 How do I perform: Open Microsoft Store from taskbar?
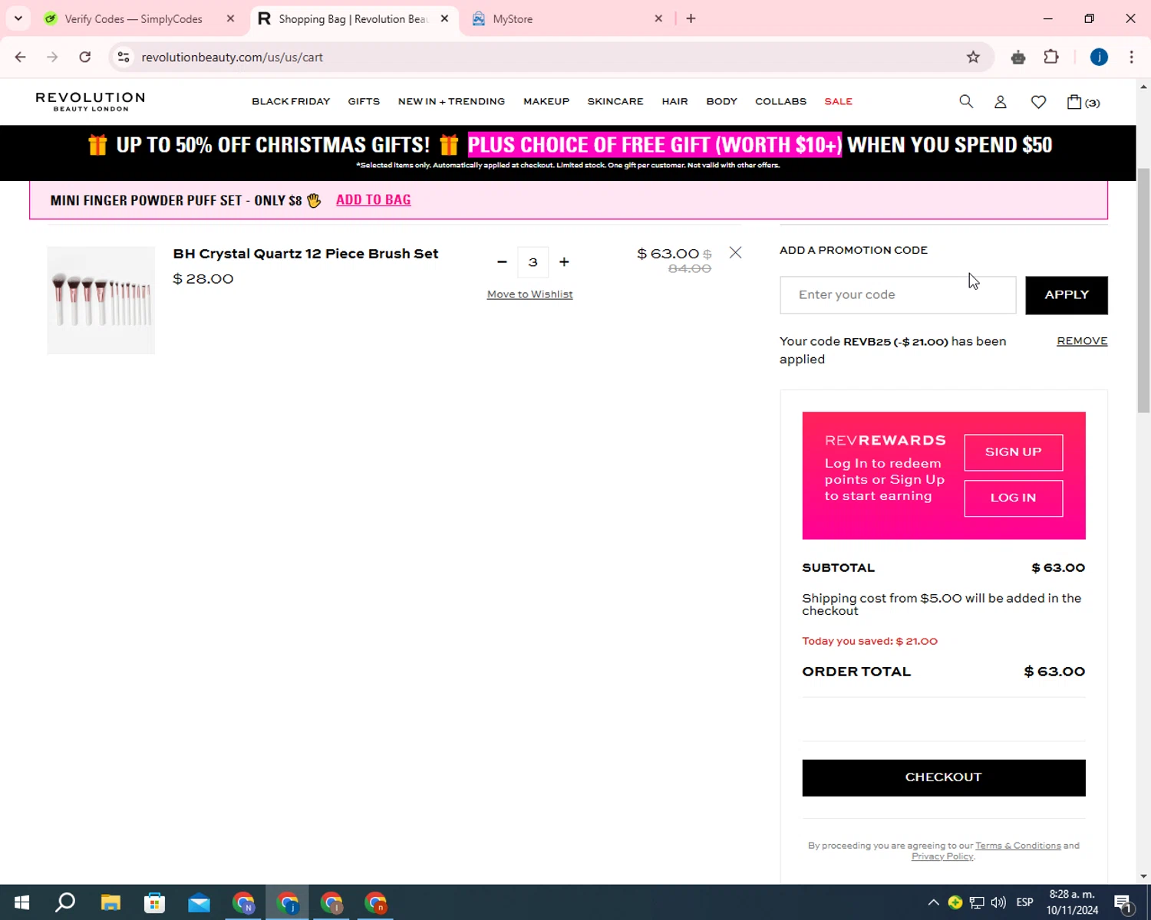pos(154,902)
